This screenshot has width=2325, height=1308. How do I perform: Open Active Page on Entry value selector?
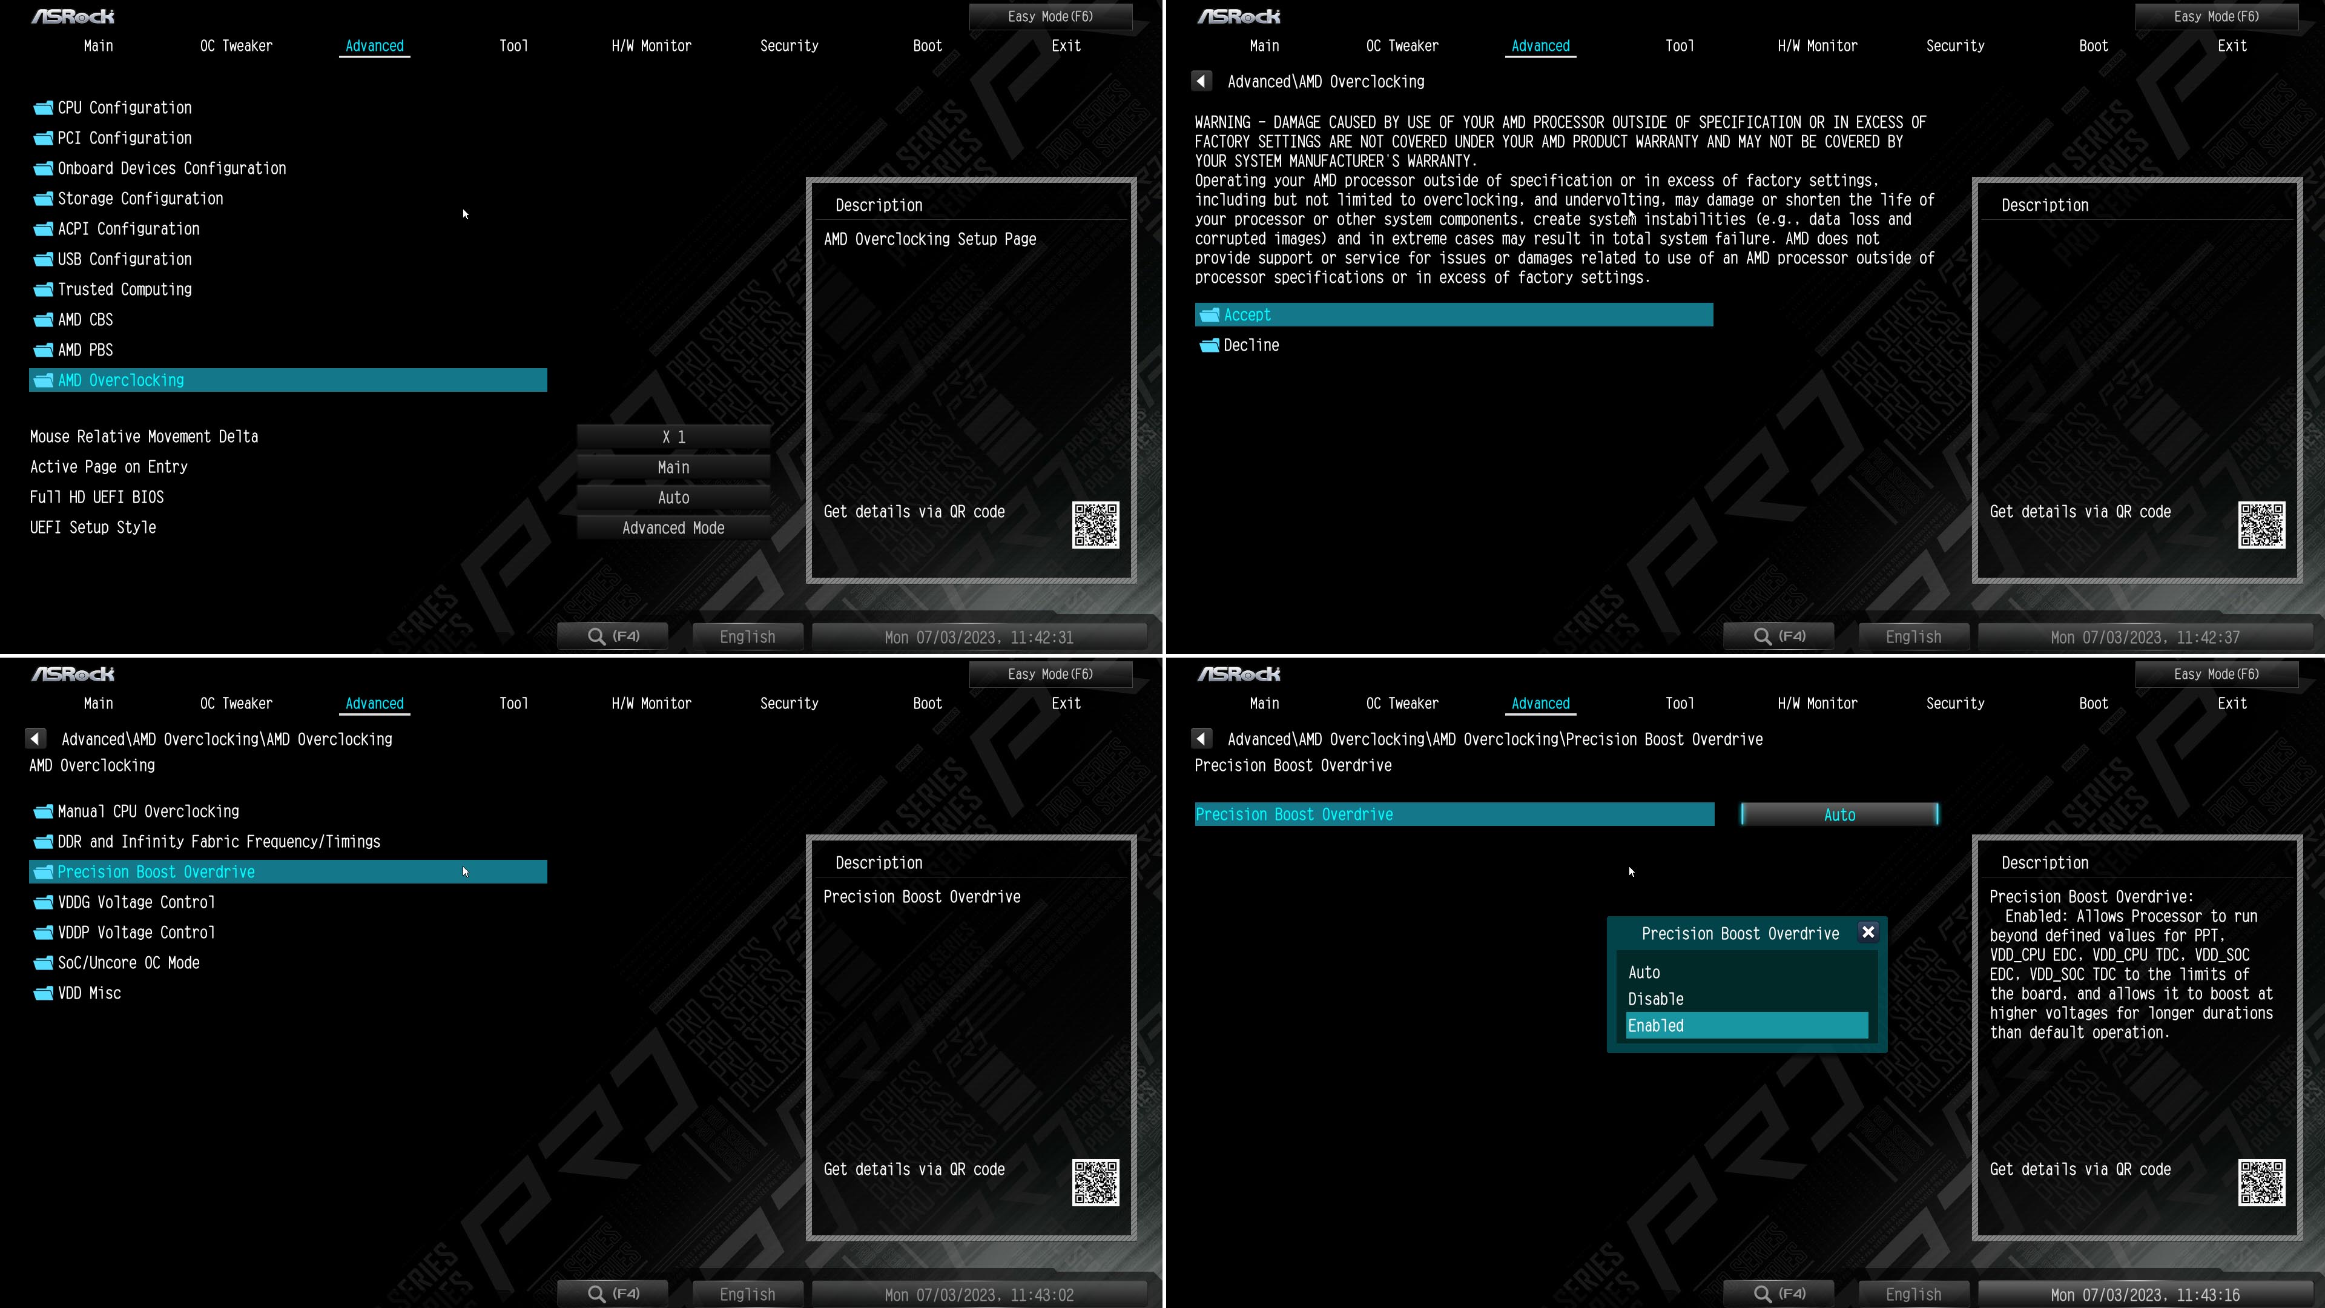coord(673,467)
